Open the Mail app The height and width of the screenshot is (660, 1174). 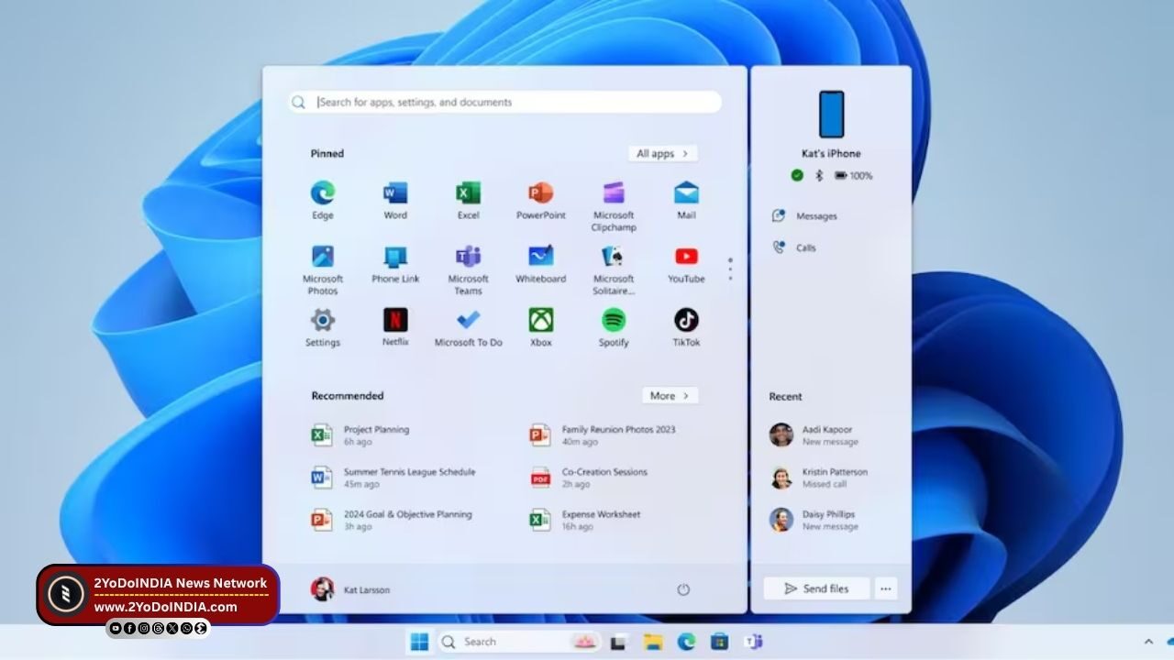(x=686, y=200)
